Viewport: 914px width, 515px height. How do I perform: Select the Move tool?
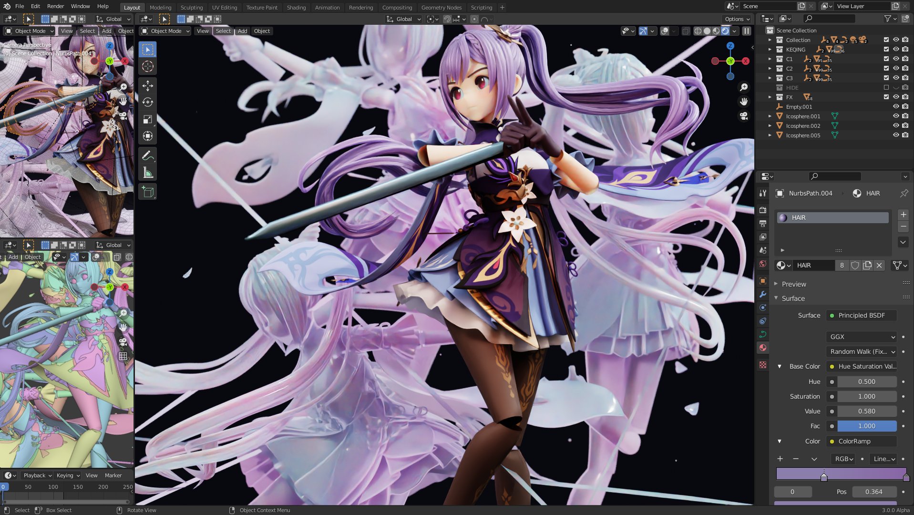[x=148, y=86]
